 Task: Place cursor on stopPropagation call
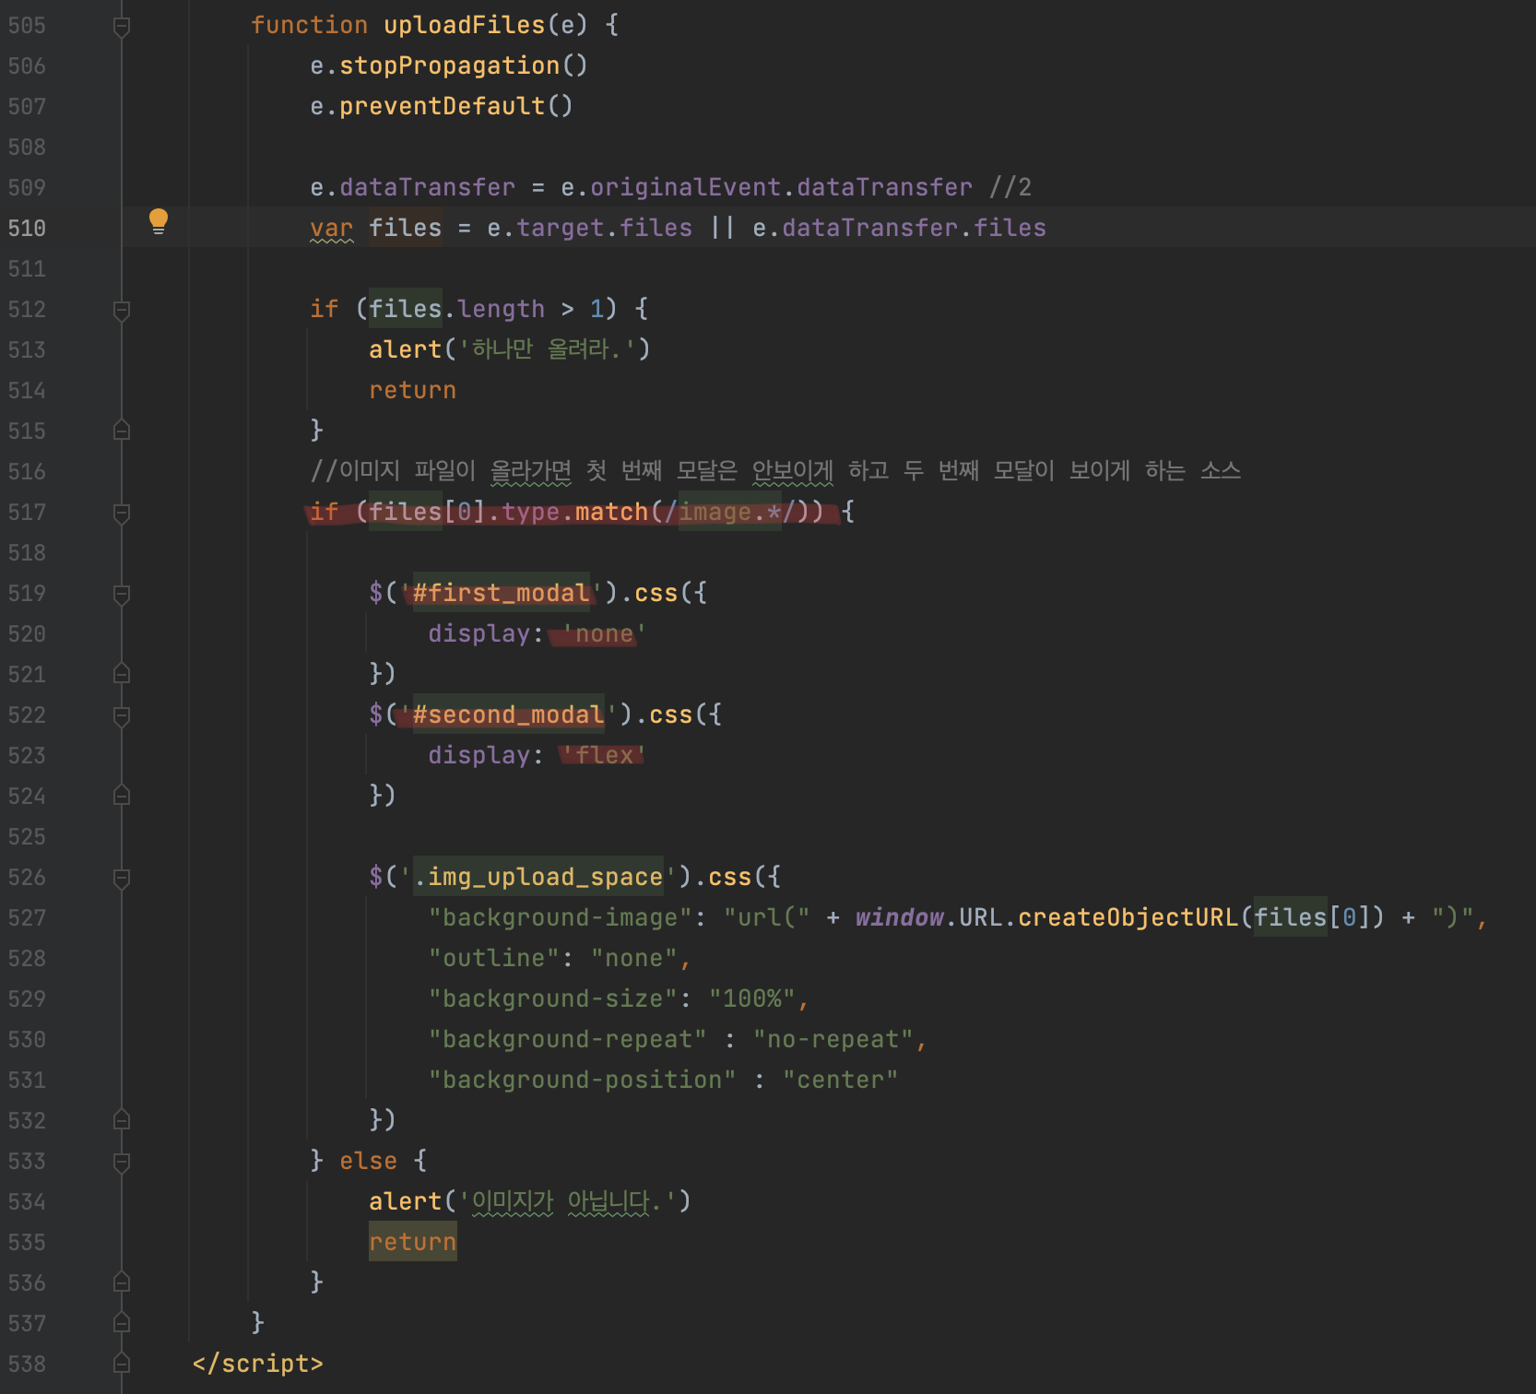pos(450,65)
